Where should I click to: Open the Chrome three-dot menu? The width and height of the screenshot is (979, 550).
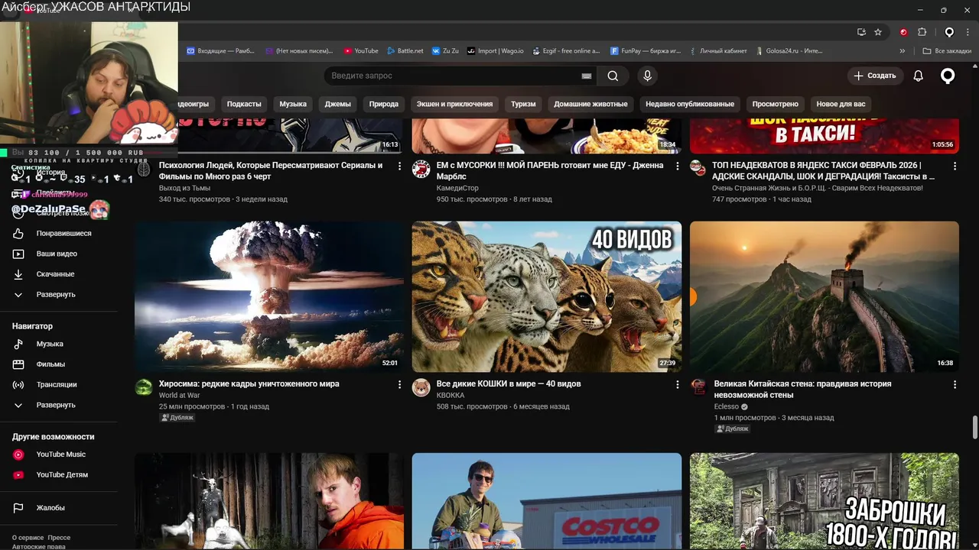tap(968, 32)
